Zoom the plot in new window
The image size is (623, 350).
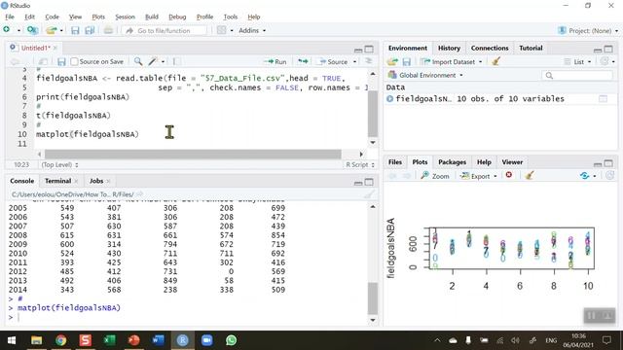(435, 176)
